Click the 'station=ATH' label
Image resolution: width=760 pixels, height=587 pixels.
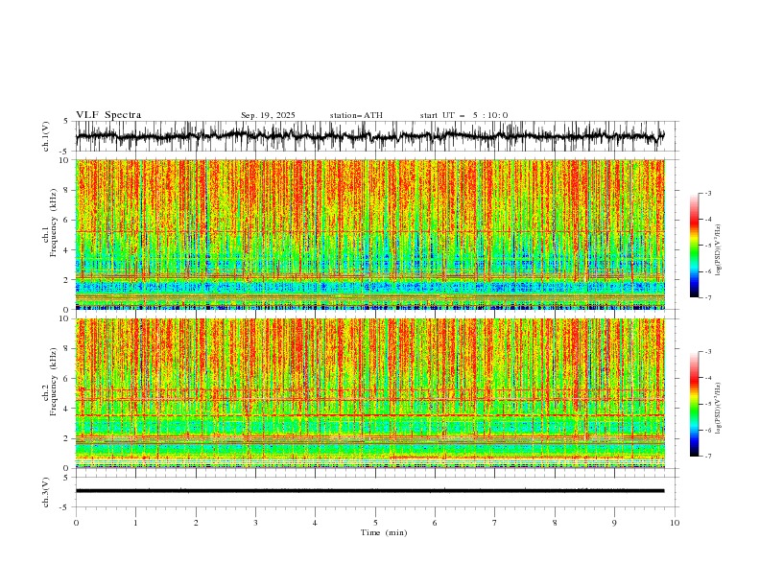(356, 115)
